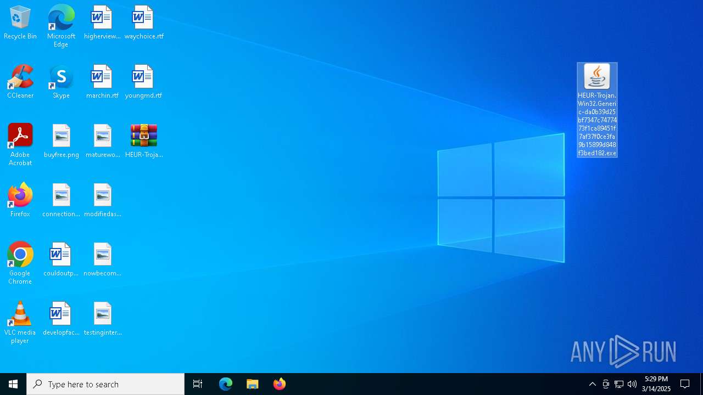Select the couldoutp Word document icon

click(x=61, y=260)
